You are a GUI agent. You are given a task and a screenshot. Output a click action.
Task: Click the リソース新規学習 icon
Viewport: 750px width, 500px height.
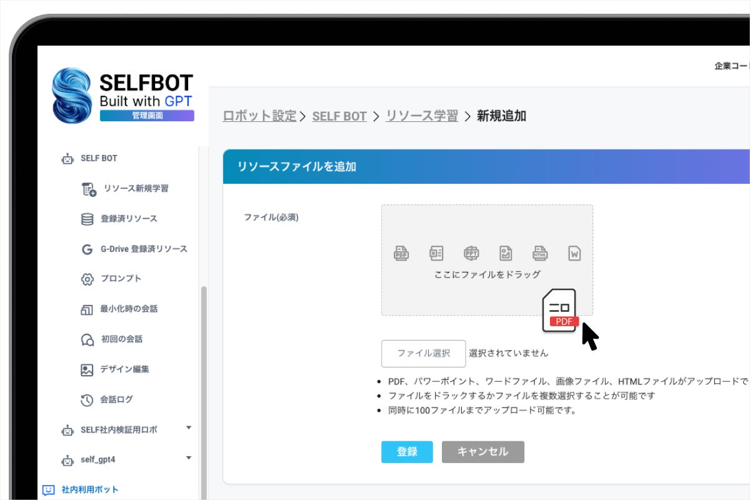(89, 189)
